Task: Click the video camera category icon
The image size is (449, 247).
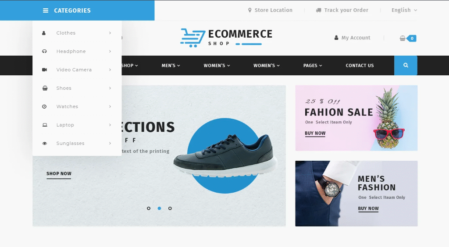Action: (x=44, y=70)
